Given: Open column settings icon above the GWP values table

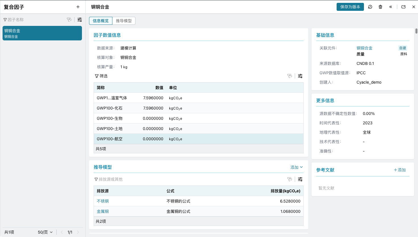Looking at the screenshot, I should point(300,76).
